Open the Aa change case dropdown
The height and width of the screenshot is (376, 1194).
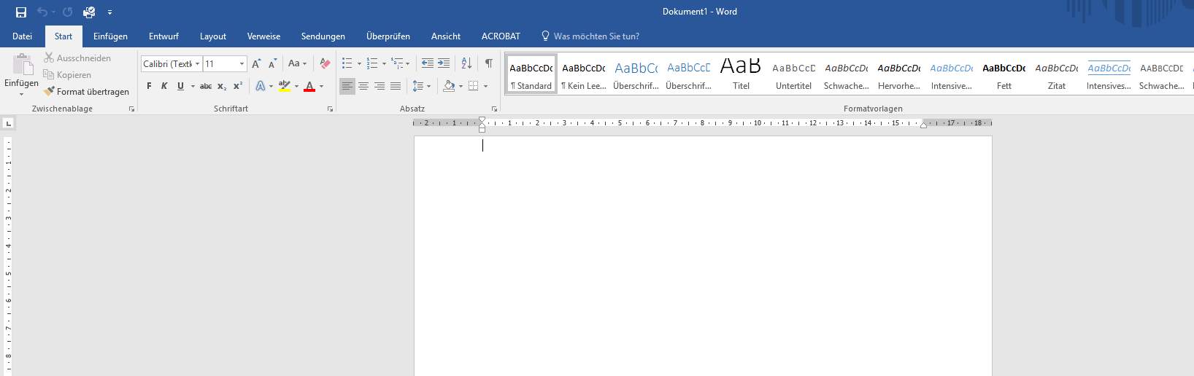[297, 64]
